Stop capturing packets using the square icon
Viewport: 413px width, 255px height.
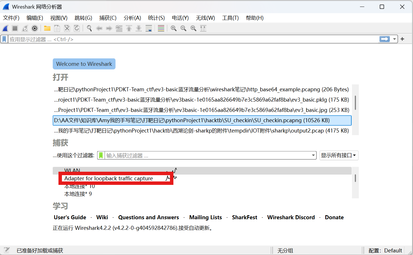(15, 28)
